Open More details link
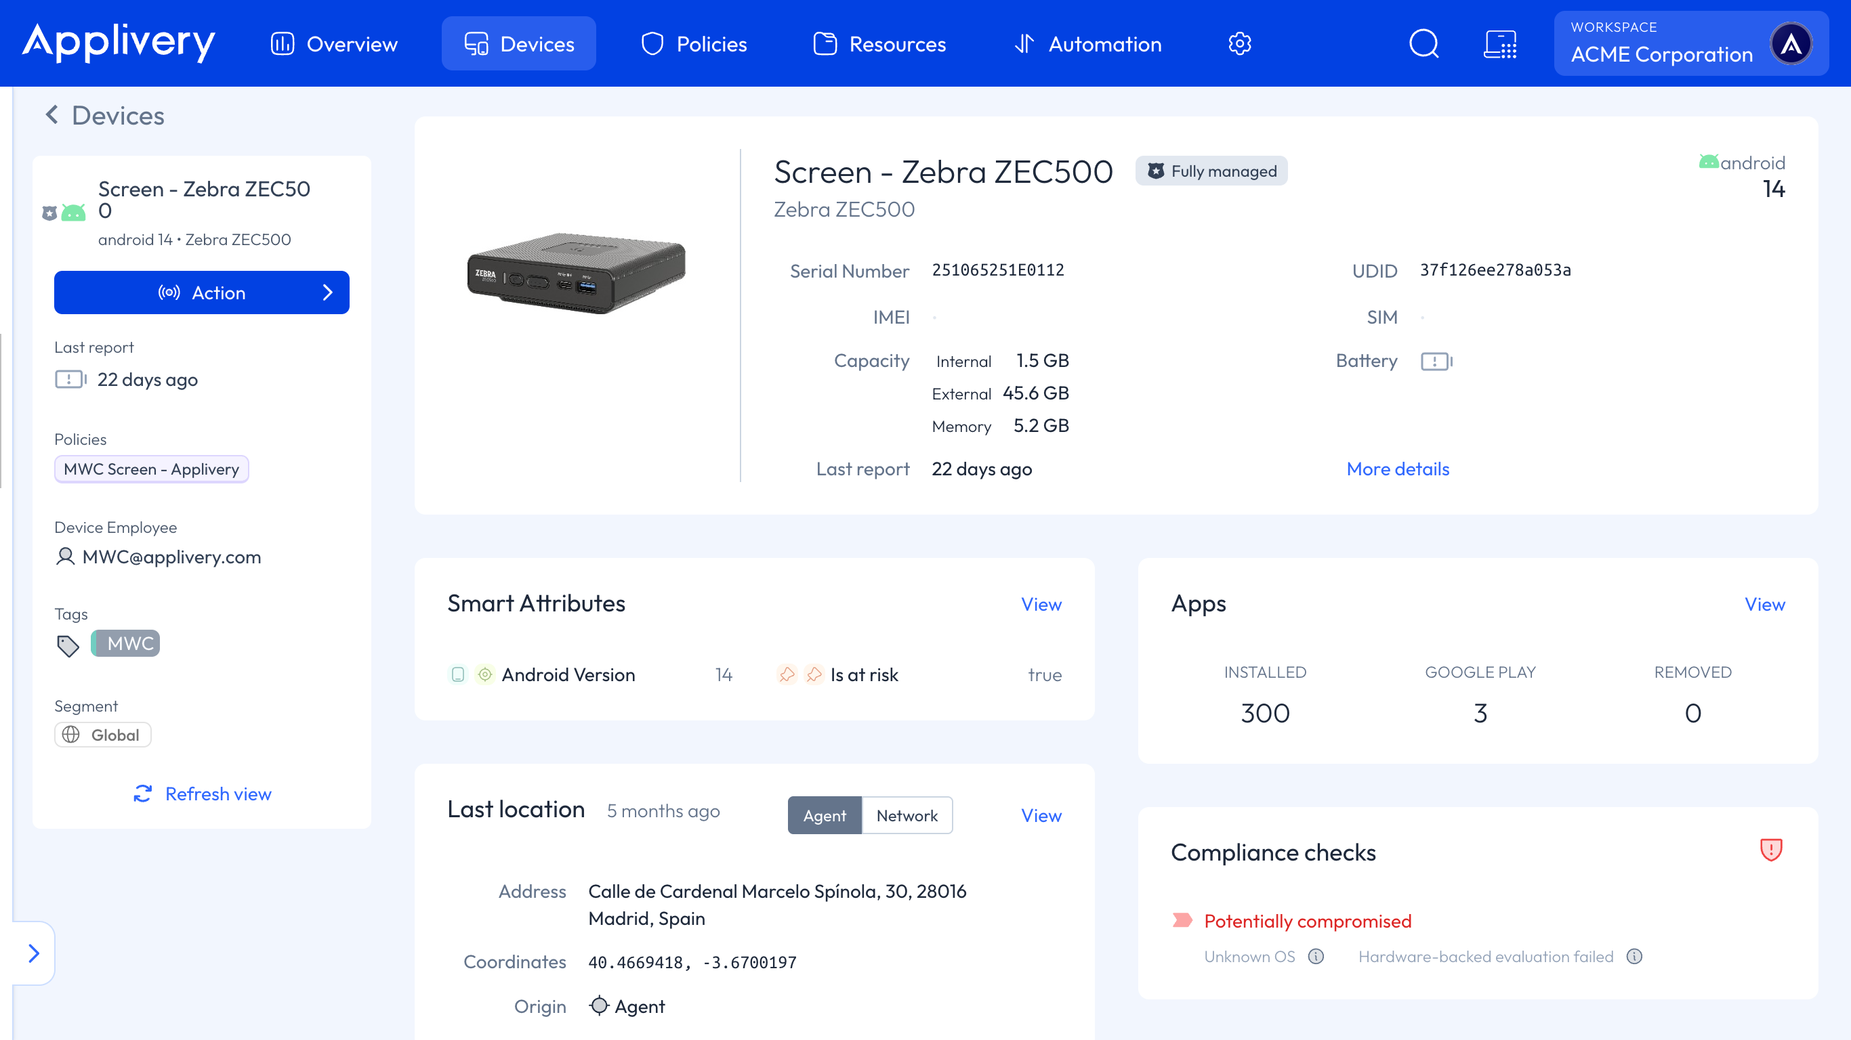The height and width of the screenshot is (1040, 1851). pos(1398,469)
